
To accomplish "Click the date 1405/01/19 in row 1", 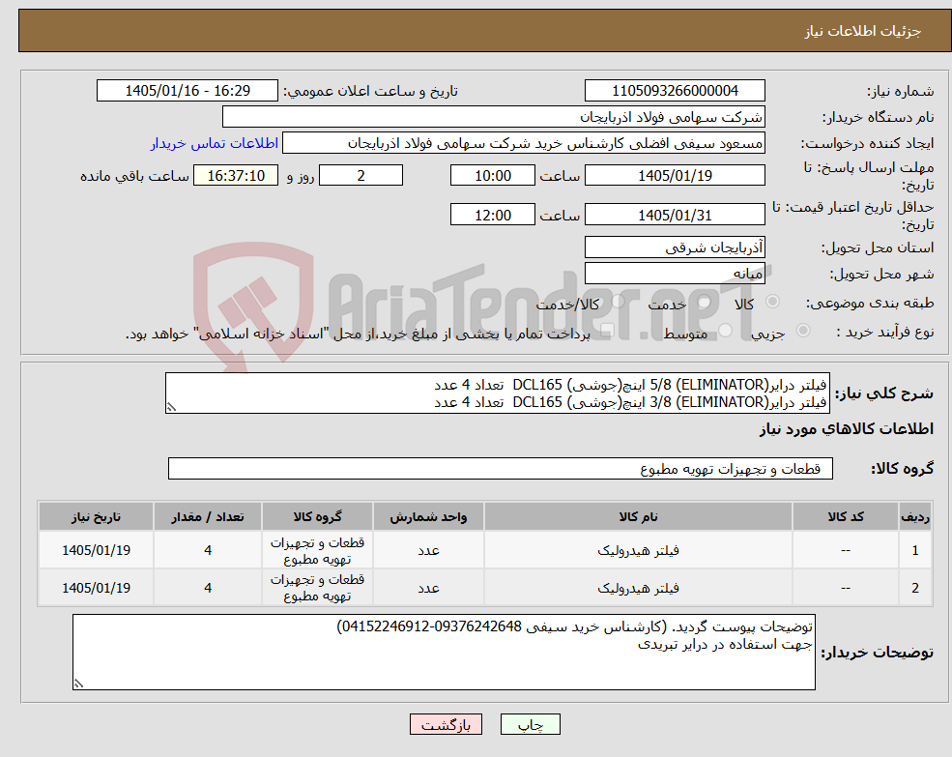I will click(96, 550).
